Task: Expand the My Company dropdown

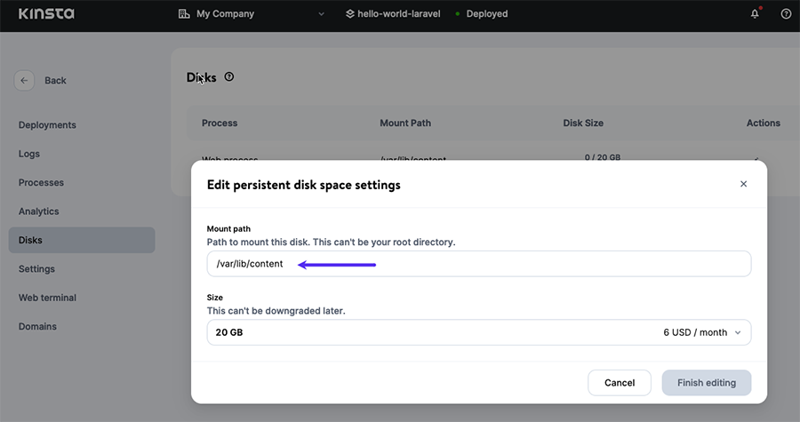Action: 322,14
